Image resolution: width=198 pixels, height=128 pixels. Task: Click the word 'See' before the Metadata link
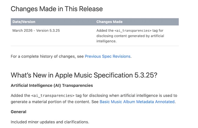[95, 102]
